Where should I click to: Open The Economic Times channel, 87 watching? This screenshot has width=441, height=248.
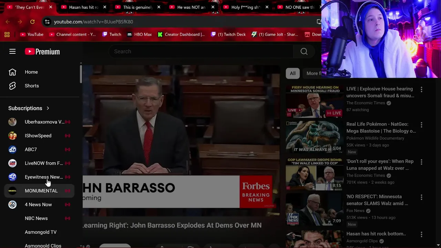(x=366, y=103)
